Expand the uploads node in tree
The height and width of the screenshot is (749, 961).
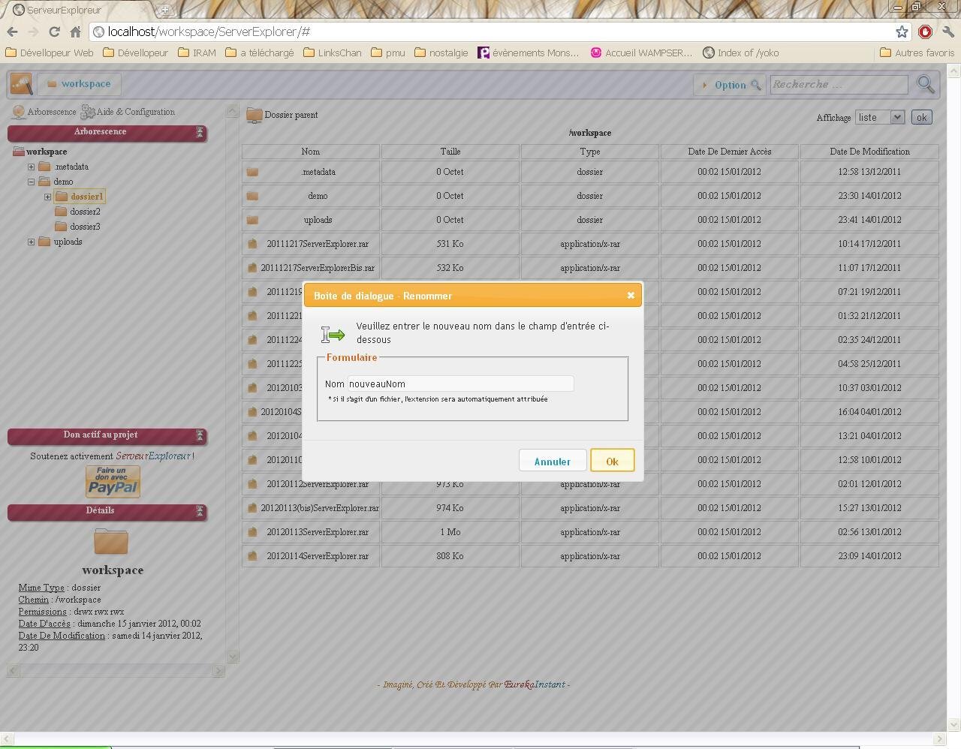(31, 242)
